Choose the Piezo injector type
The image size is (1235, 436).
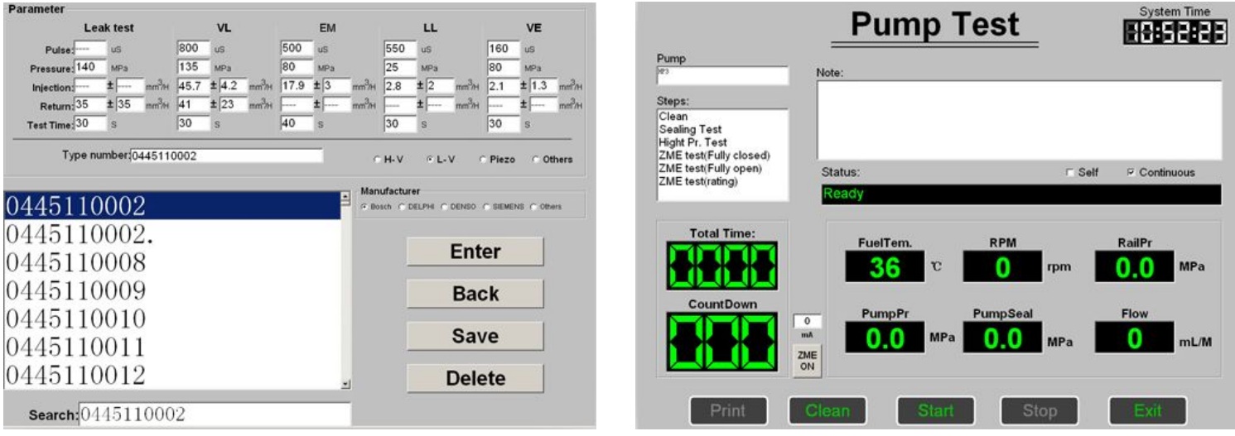click(482, 159)
